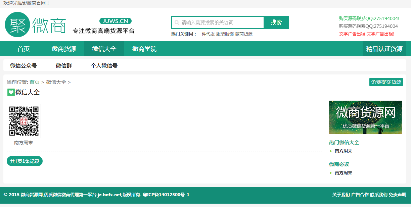Open 南方周末 under 微商必读
The width and height of the screenshot is (411, 207).
344,173
